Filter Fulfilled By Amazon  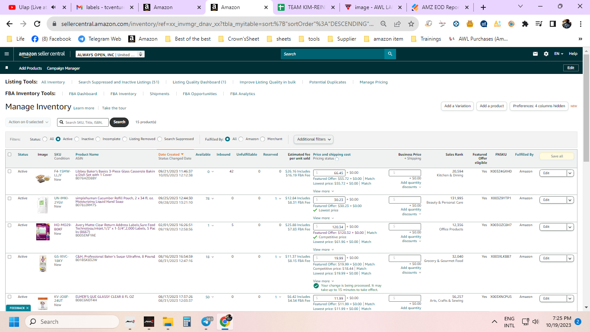click(241, 139)
